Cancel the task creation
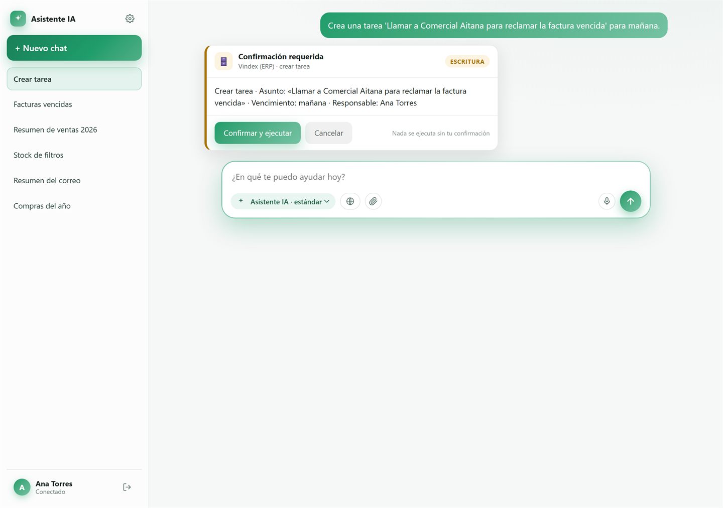 coord(328,133)
